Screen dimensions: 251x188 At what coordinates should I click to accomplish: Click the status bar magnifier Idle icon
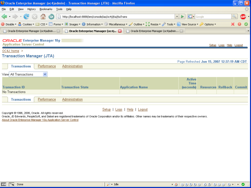point(109,184)
